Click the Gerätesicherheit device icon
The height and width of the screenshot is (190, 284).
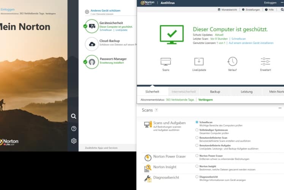pyautogui.click(x=92, y=26)
